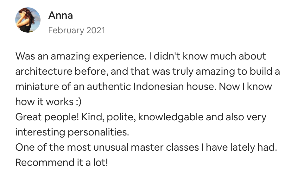Open the reviewer name Anna

(x=60, y=15)
